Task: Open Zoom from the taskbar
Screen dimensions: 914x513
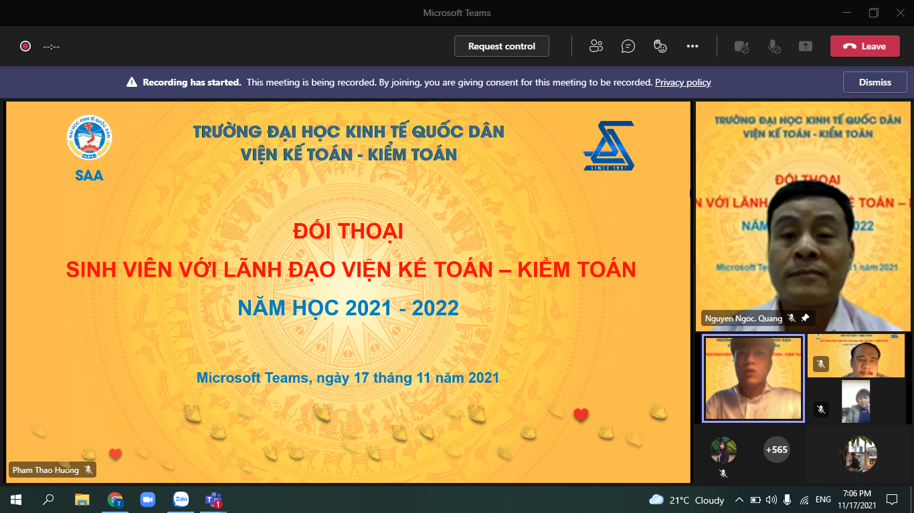Action: coord(148,500)
